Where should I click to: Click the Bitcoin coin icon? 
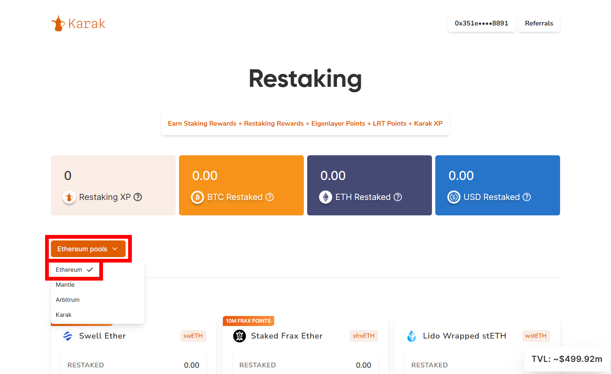pyautogui.click(x=197, y=197)
